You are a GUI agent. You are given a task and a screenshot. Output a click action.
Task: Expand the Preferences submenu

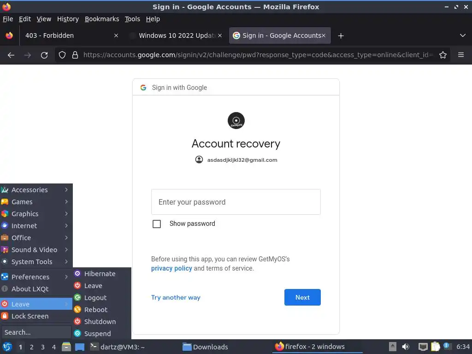click(36, 277)
